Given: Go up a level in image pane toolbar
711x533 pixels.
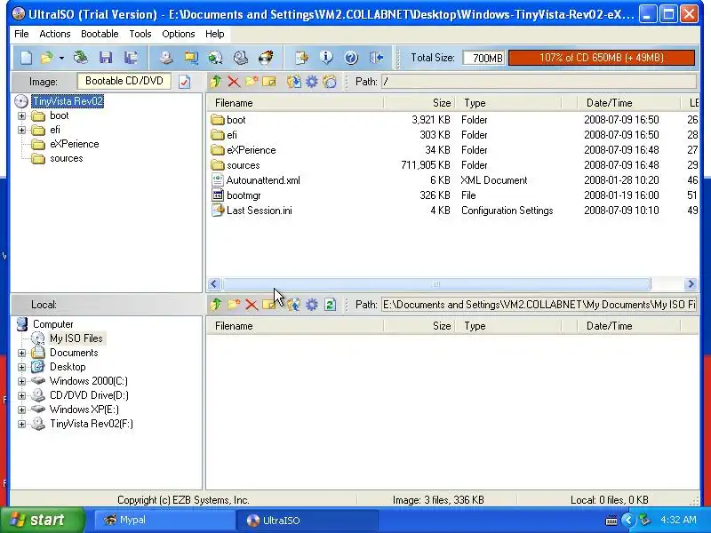Looking at the screenshot, I should [x=216, y=82].
